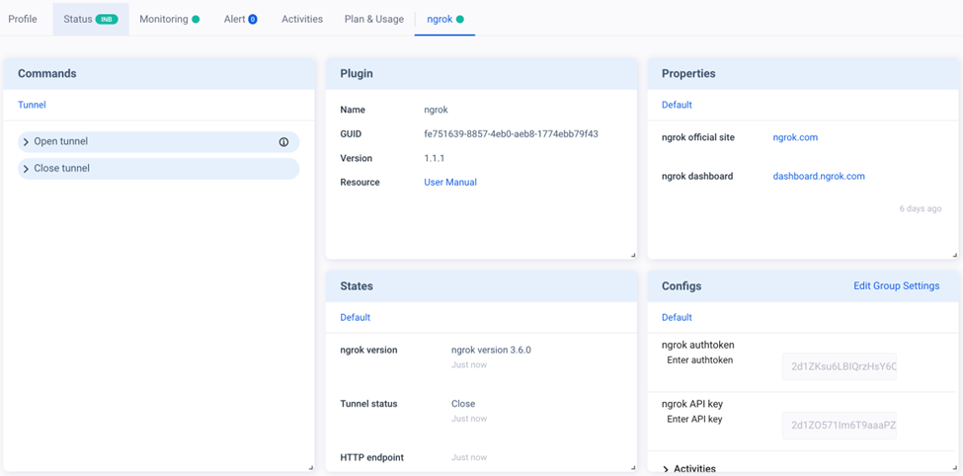Click the green status dot on ngrok tab
963x476 pixels.
[x=460, y=19]
